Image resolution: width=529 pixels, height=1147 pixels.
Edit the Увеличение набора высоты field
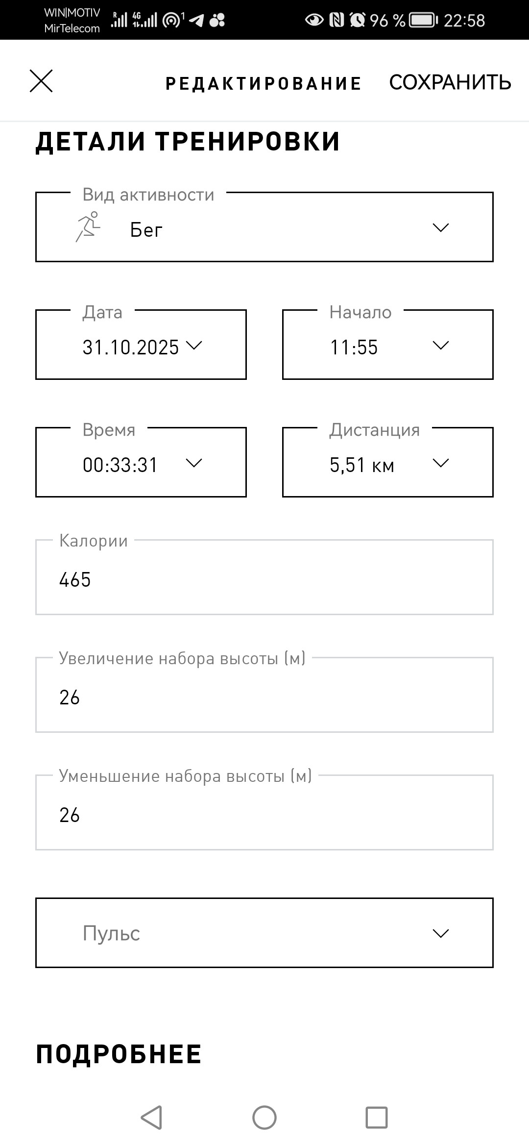click(264, 695)
